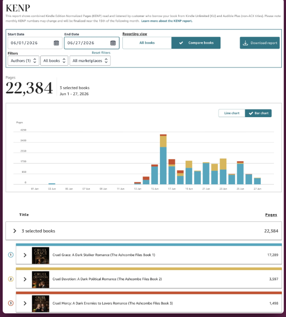
Task: Select the Bar chart view option
Action: tap(258, 113)
